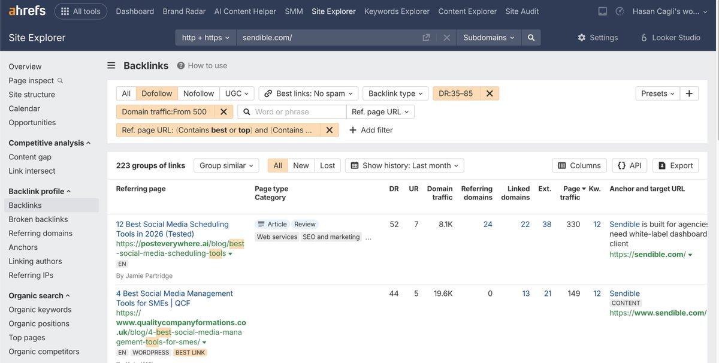Screen dimensions: 719x363
Task: Open the Group similar dropdown
Action: (226, 166)
